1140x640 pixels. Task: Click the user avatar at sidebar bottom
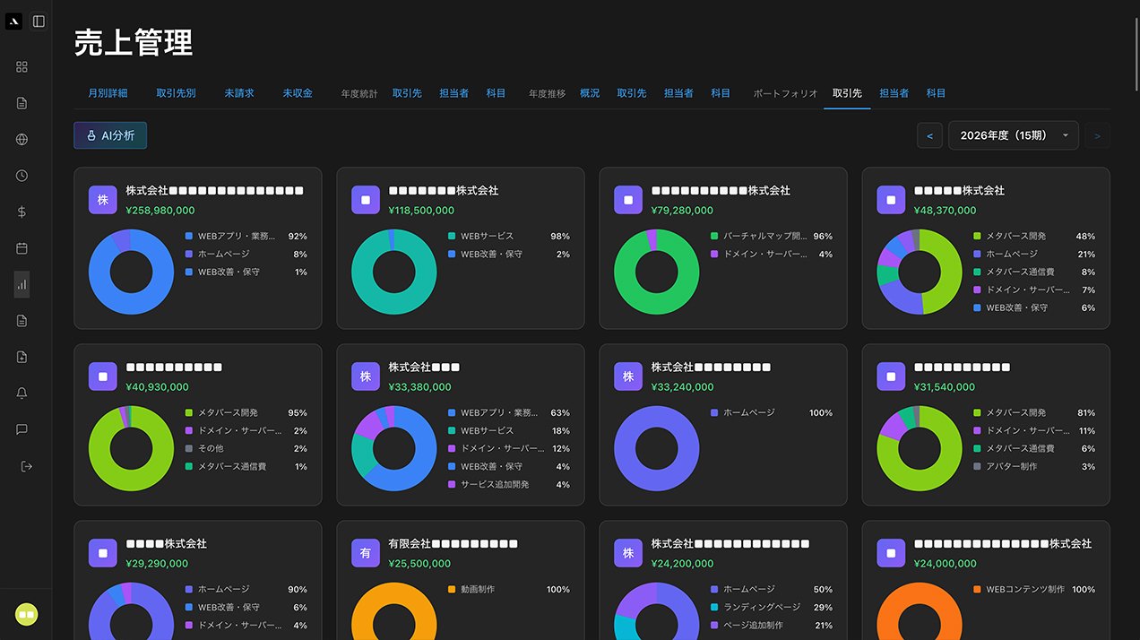(x=26, y=615)
